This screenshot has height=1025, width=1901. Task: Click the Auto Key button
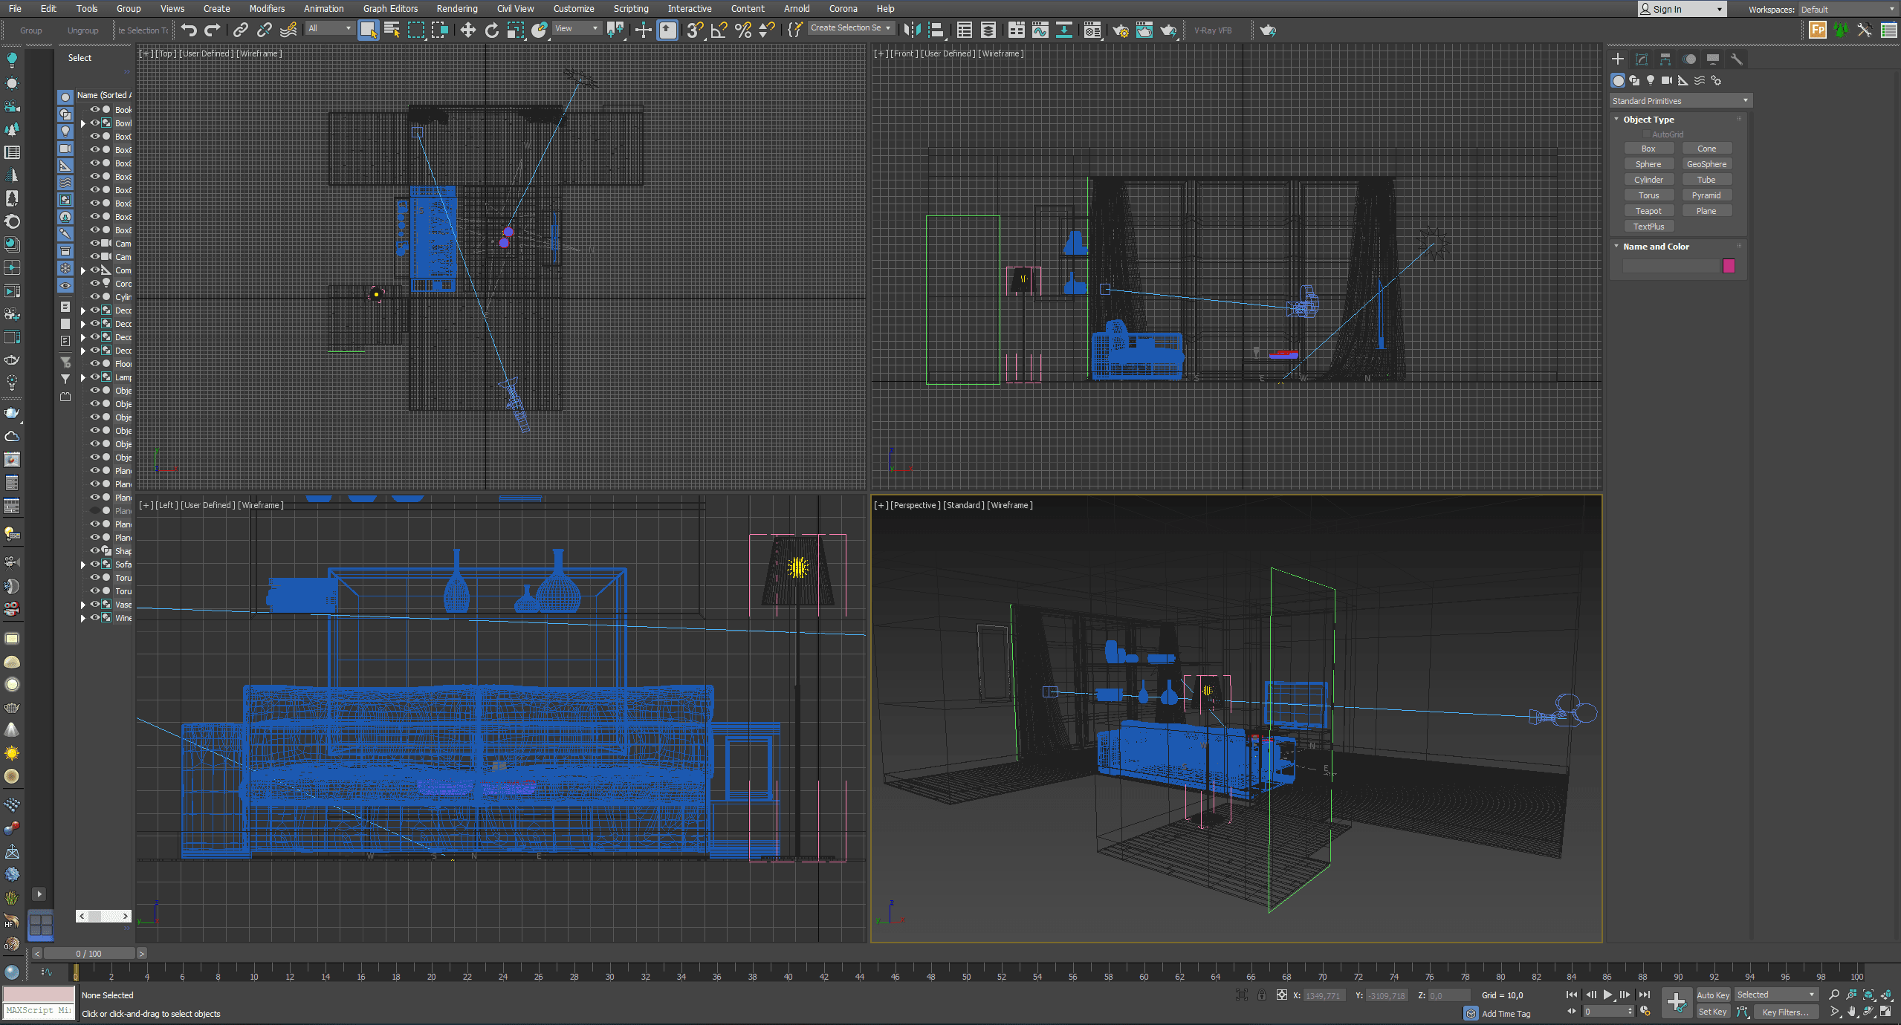tap(1713, 995)
